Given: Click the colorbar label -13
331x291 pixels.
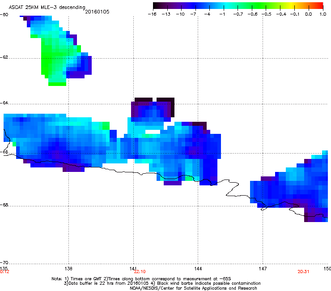Looking at the screenshot, I should (166, 14).
